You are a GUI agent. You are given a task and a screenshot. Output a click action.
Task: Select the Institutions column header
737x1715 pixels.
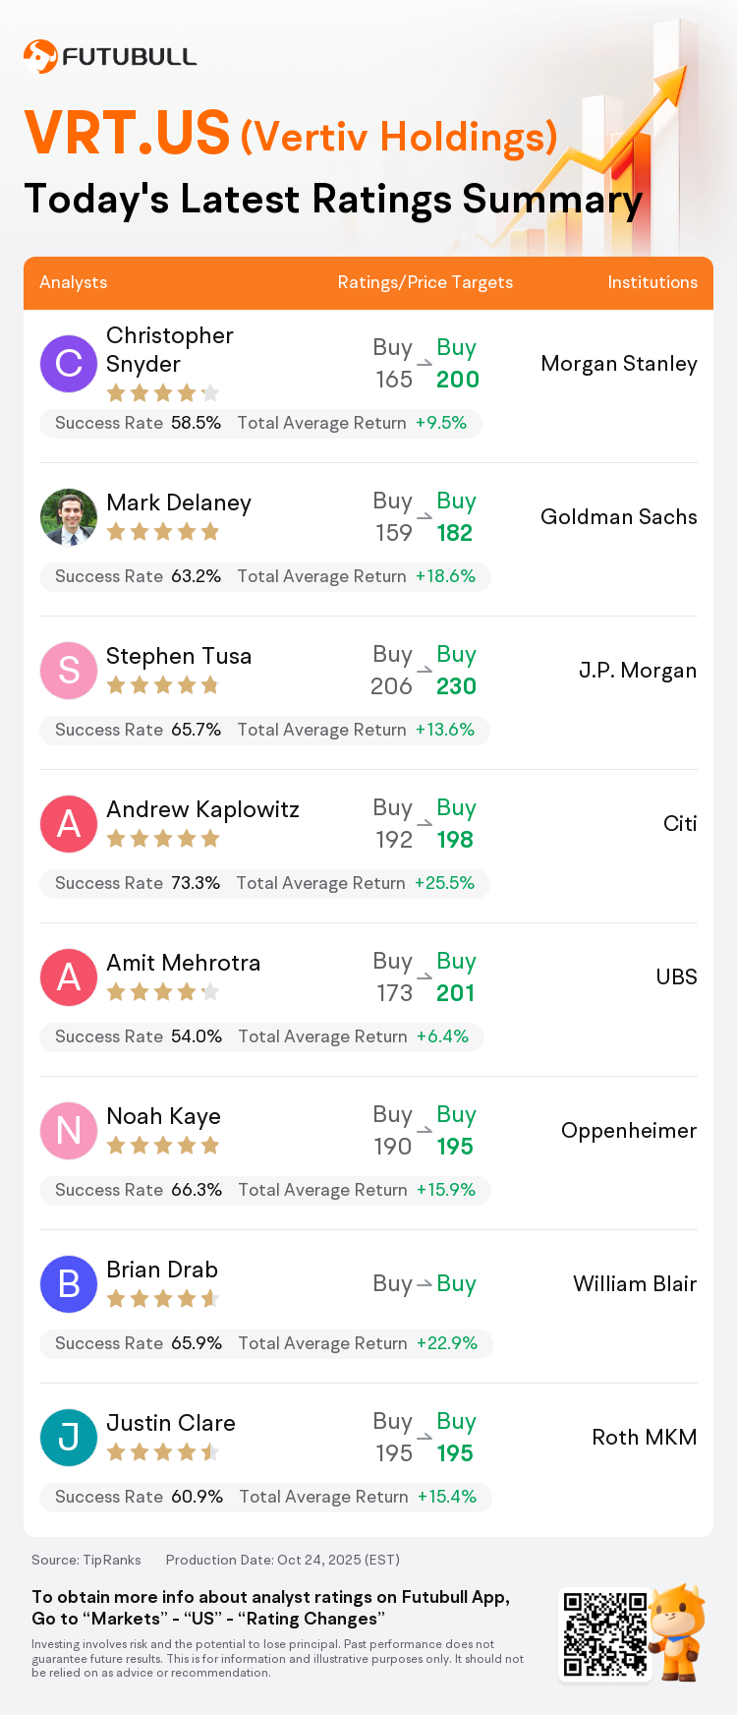pyautogui.click(x=652, y=282)
